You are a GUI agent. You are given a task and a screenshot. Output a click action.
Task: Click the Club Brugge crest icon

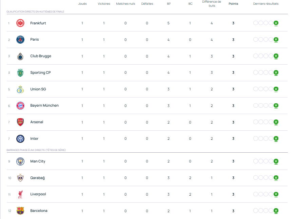coord(20,56)
